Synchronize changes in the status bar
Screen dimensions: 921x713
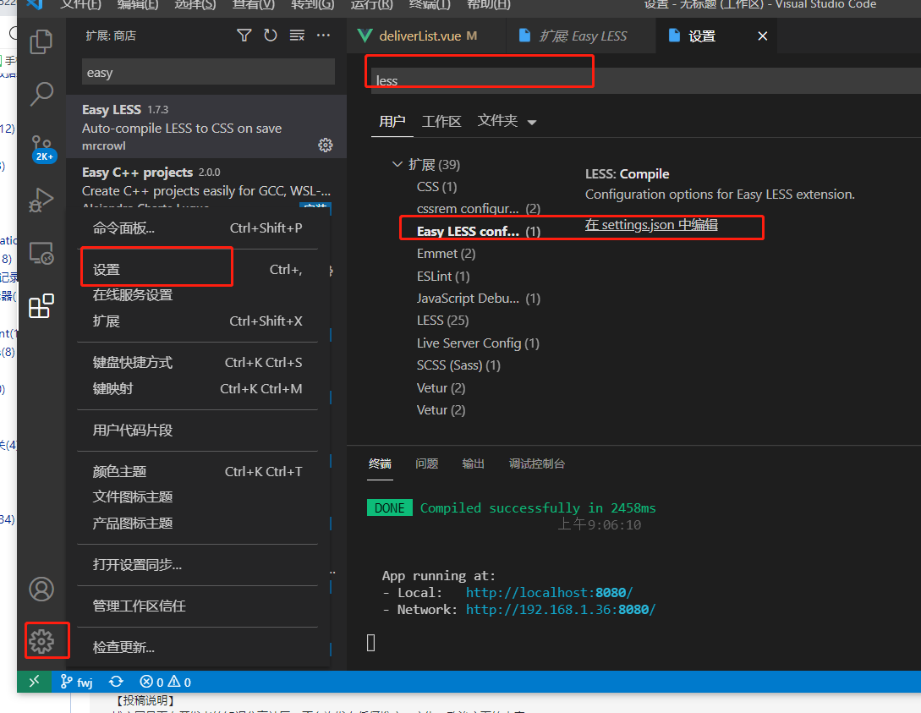click(x=117, y=682)
